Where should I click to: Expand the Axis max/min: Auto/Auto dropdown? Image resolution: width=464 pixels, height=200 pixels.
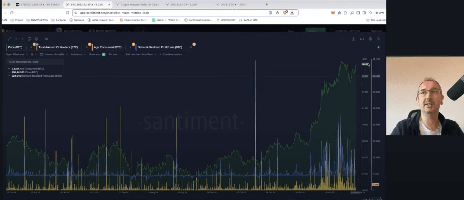coord(141,55)
